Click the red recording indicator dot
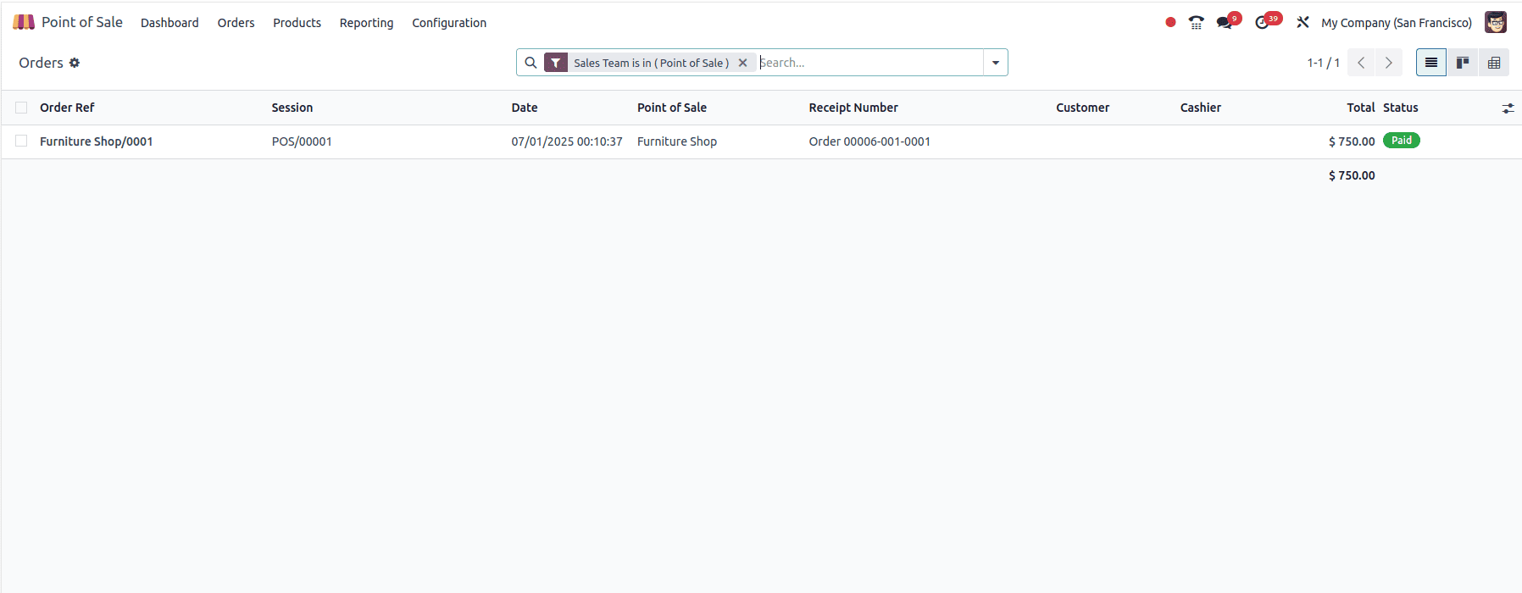 point(1170,23)
